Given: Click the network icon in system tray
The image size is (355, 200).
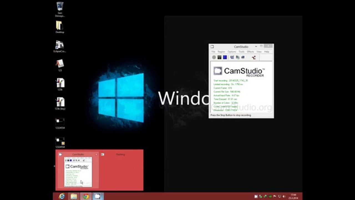Looking at the screenshot, I should [x=279, y=196].
